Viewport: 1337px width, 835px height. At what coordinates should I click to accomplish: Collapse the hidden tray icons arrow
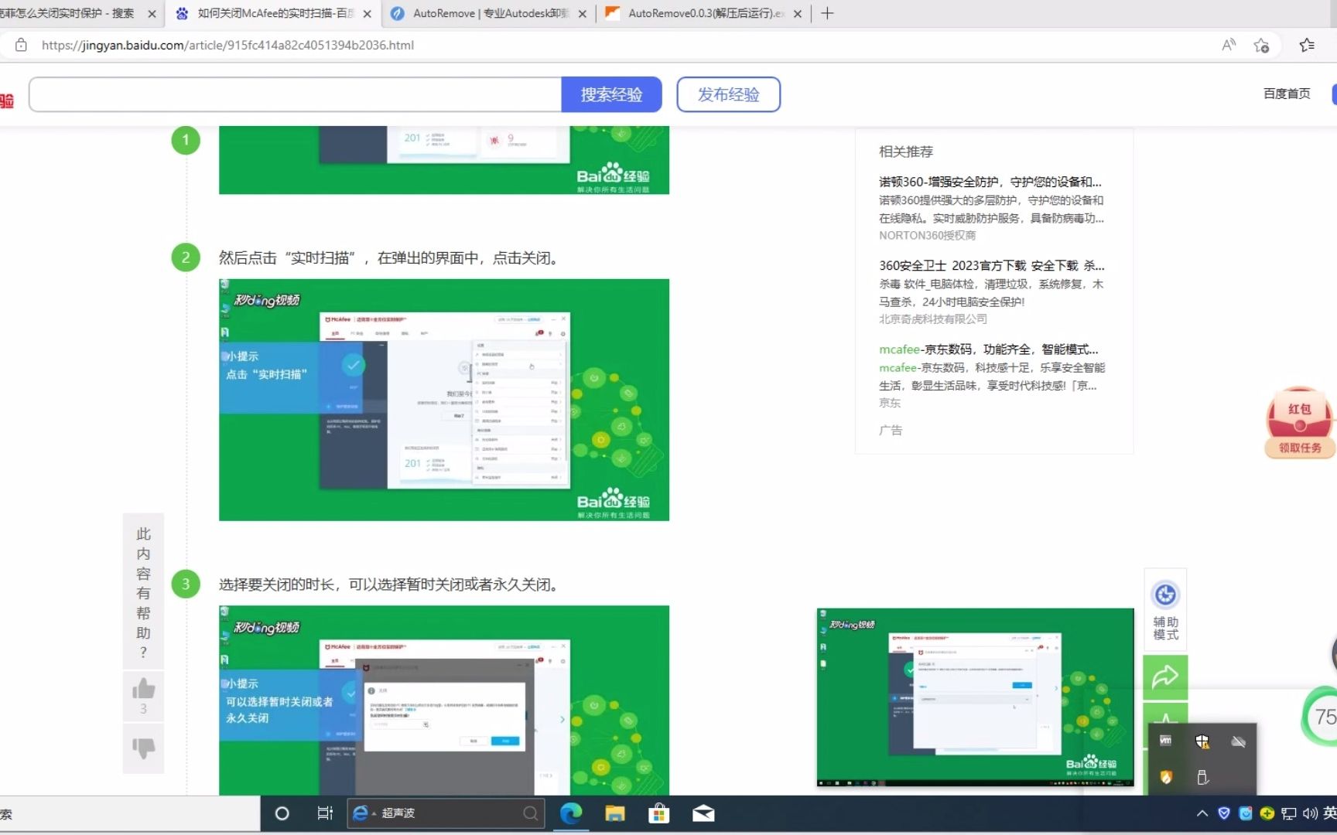pyautogui.click(x=1202, y=813)
